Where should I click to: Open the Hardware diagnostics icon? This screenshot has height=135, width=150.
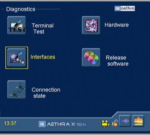pos(91,25)
